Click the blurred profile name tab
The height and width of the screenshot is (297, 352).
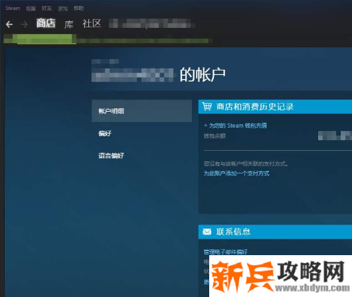[151, 23]
